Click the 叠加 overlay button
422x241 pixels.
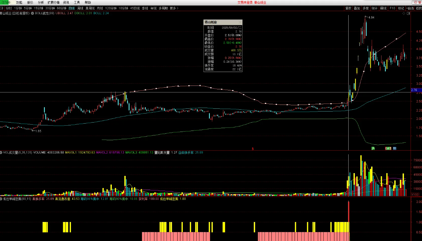(357, 8)
